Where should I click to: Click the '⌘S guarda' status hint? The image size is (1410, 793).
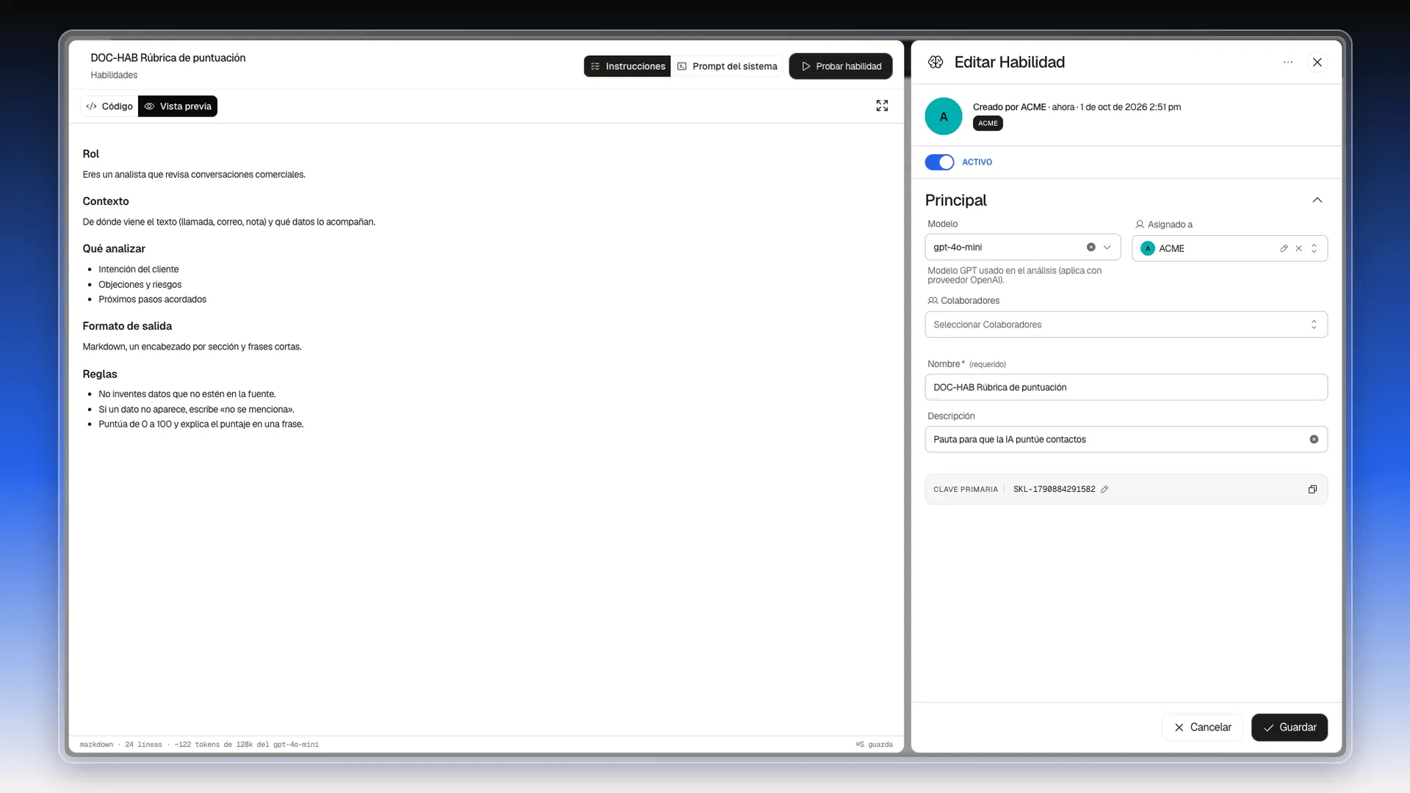874,745
